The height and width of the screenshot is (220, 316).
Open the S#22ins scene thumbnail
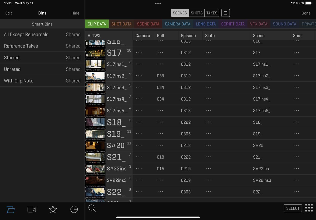tap(95, 169)
